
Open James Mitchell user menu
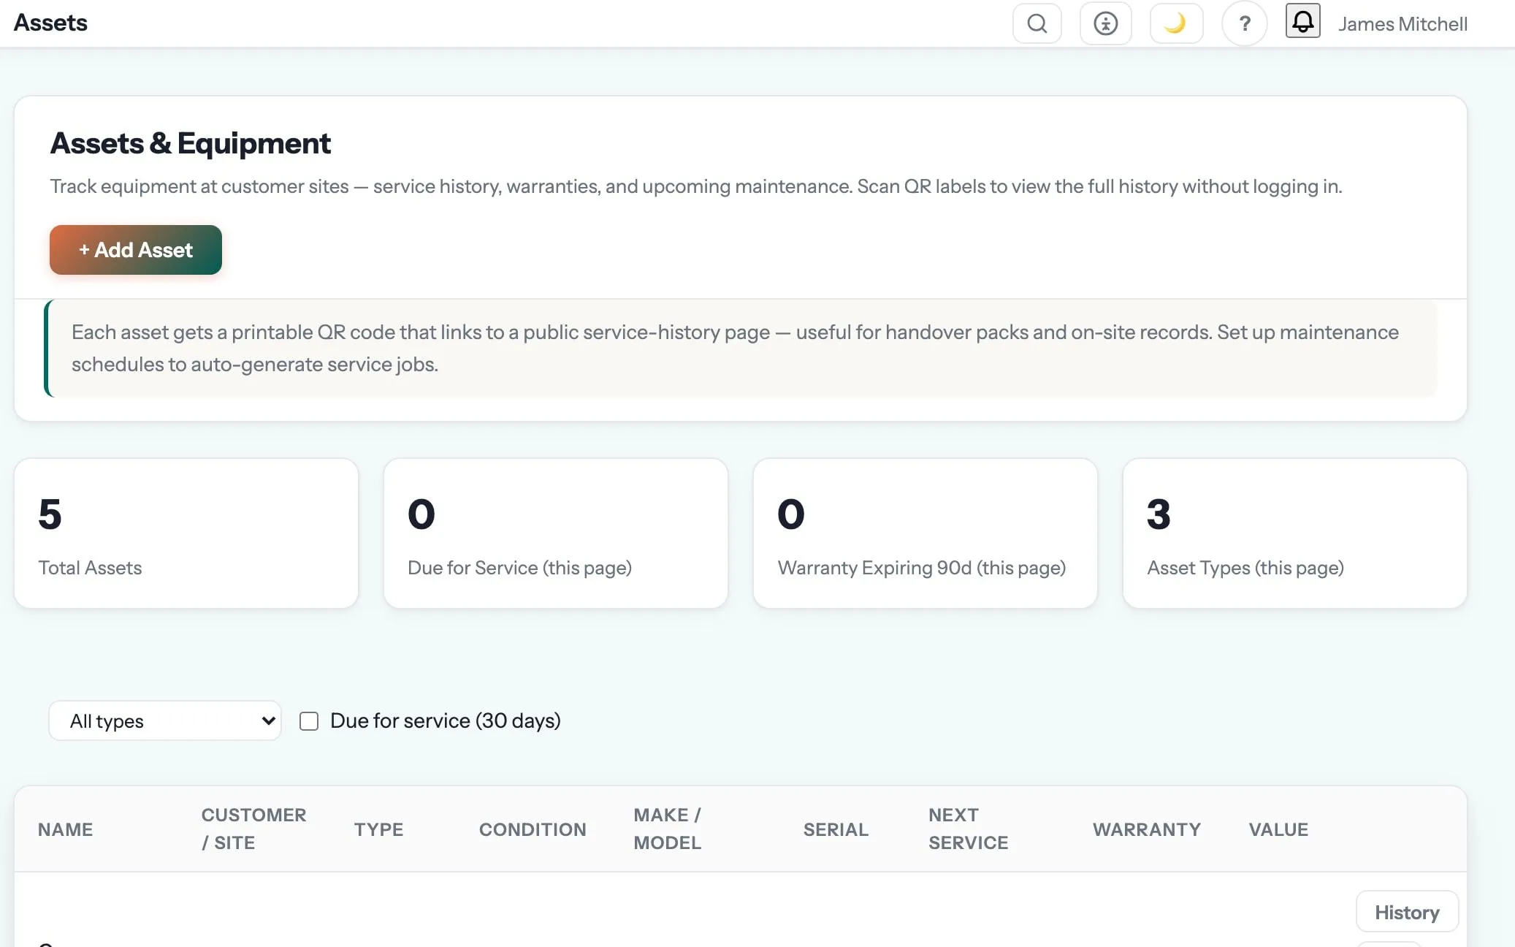(1403, 24)
